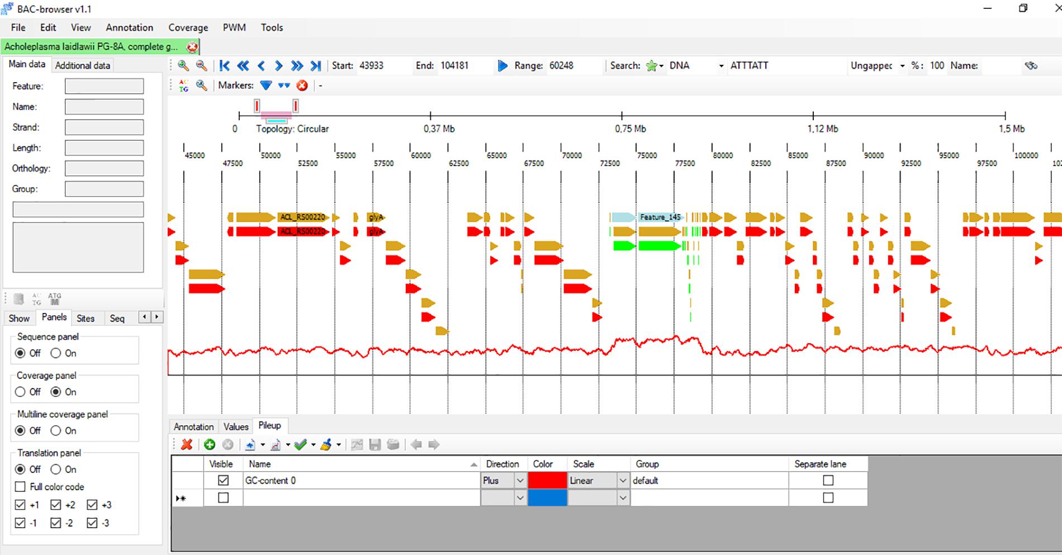The height and width of the screenshot is (555, 1062).
Task: Open the Show tab in left panel
Action: coord(19,318)
